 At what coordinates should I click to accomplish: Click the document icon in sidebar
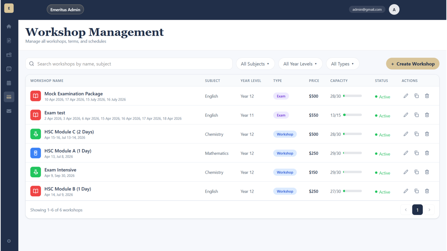(9, 41)
